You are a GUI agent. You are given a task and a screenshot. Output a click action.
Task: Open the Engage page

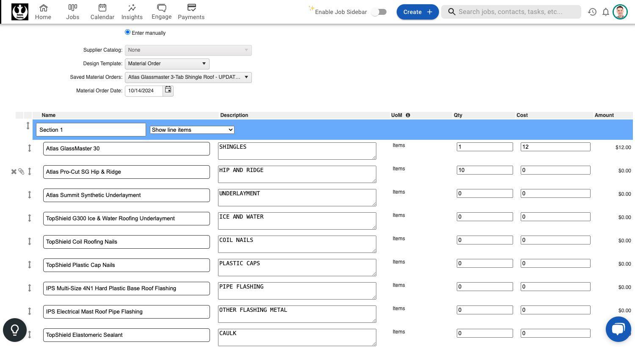[x=162, y=12]
